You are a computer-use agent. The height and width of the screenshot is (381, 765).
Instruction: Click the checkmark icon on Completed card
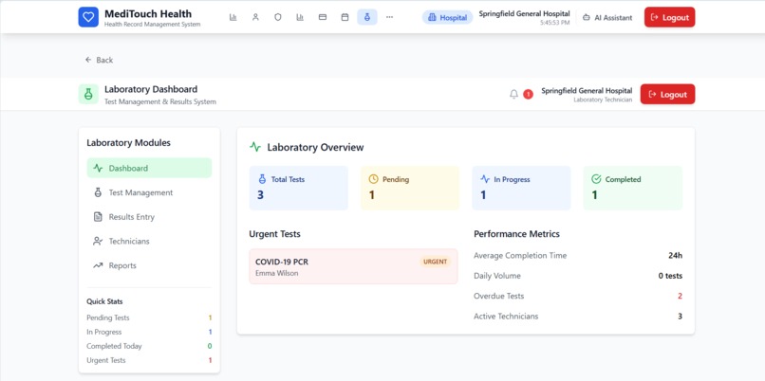click(x=596, y=179)
